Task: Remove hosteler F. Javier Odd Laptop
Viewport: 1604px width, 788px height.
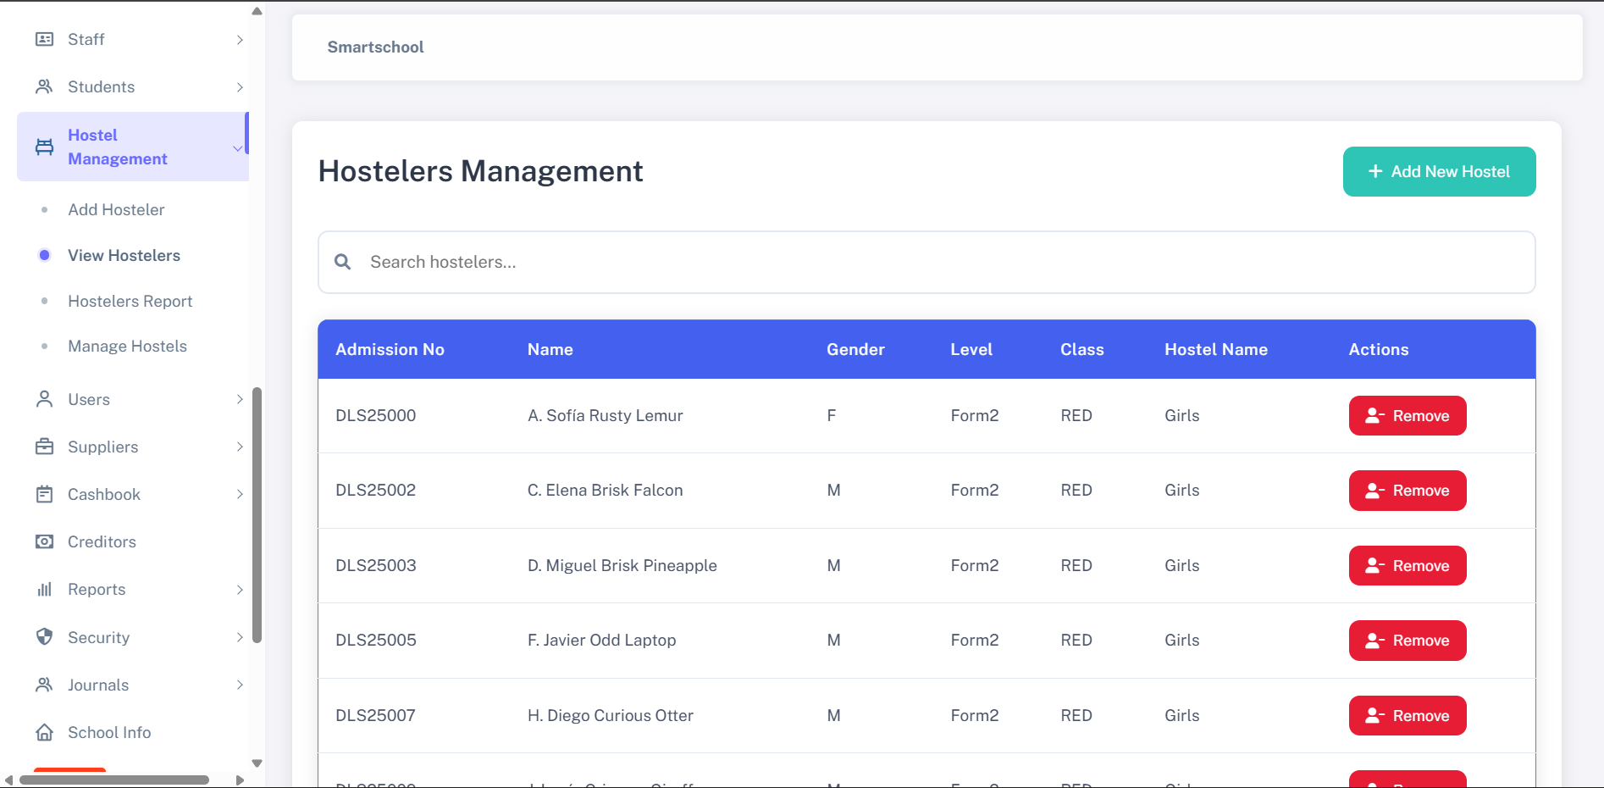Action: click(x=1408, y=641)
